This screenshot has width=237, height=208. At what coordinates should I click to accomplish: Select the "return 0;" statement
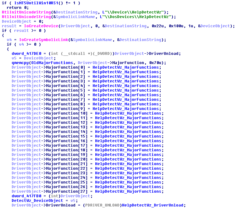[x=18, y=8]
